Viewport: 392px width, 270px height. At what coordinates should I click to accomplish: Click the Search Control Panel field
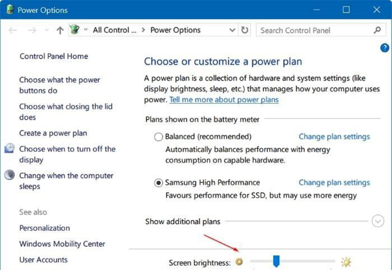click(315, 30)
